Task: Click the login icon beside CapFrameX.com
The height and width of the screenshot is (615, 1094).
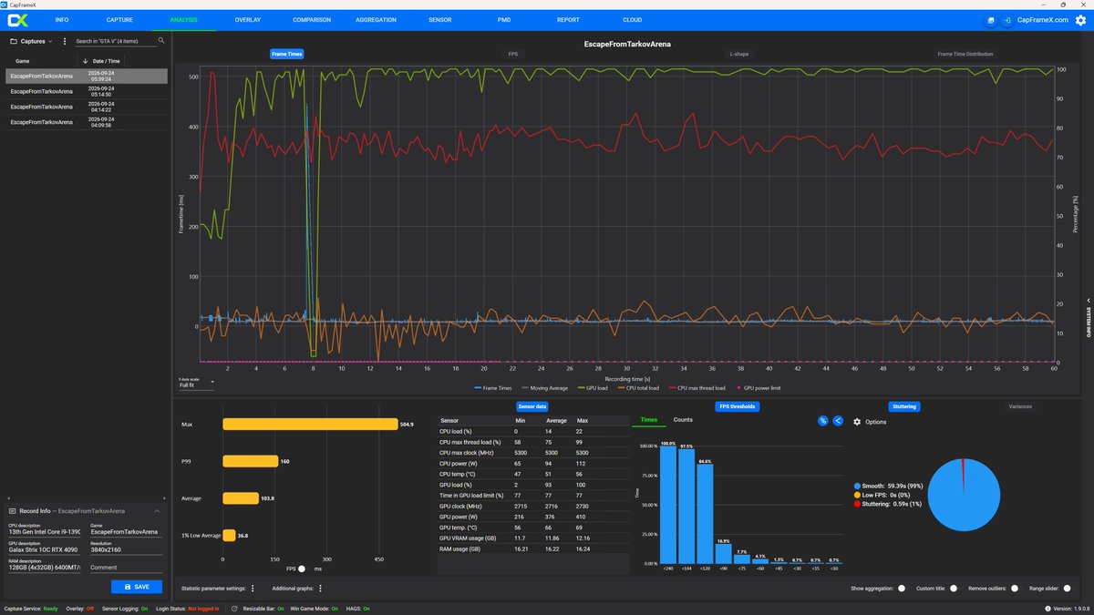Action: click(1006, 20)
